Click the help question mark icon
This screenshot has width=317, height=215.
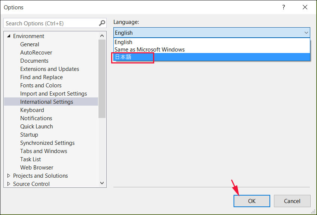click(284, 7)
